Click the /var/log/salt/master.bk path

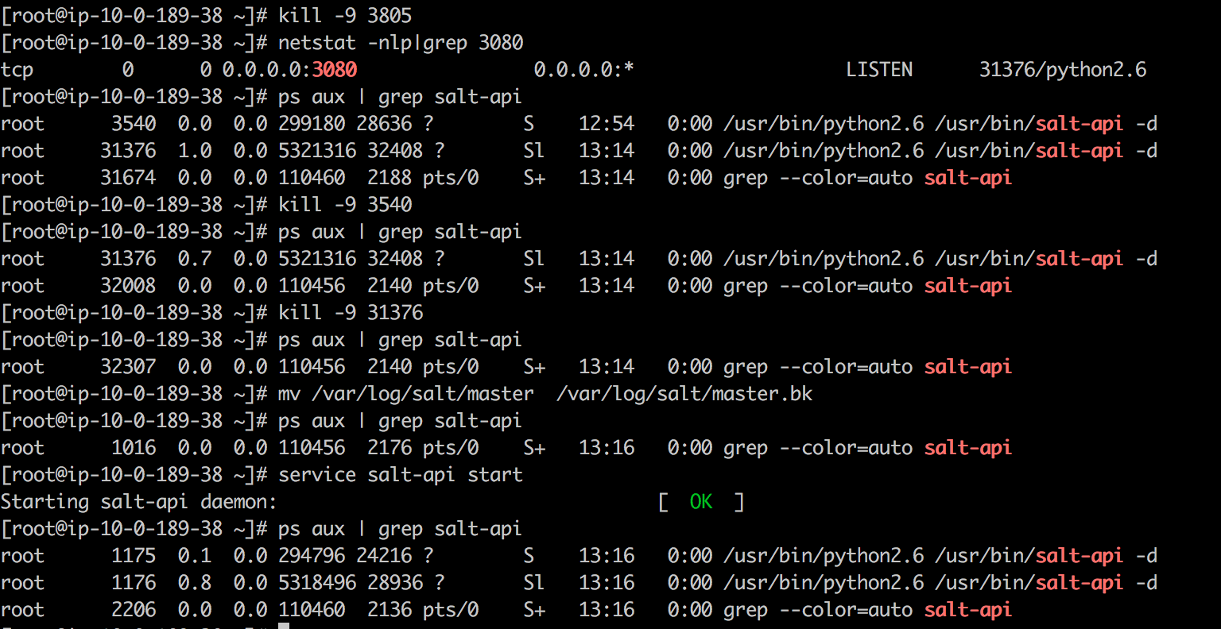click(x=684, y=394)
